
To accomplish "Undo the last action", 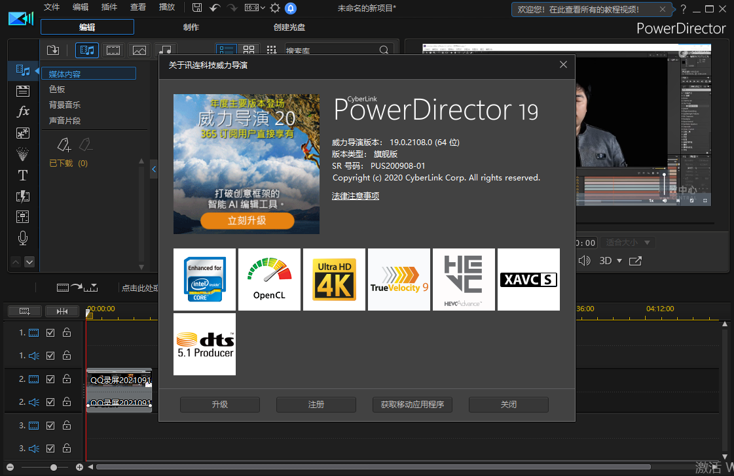I will pyautogui.click(x=215, y=8).
